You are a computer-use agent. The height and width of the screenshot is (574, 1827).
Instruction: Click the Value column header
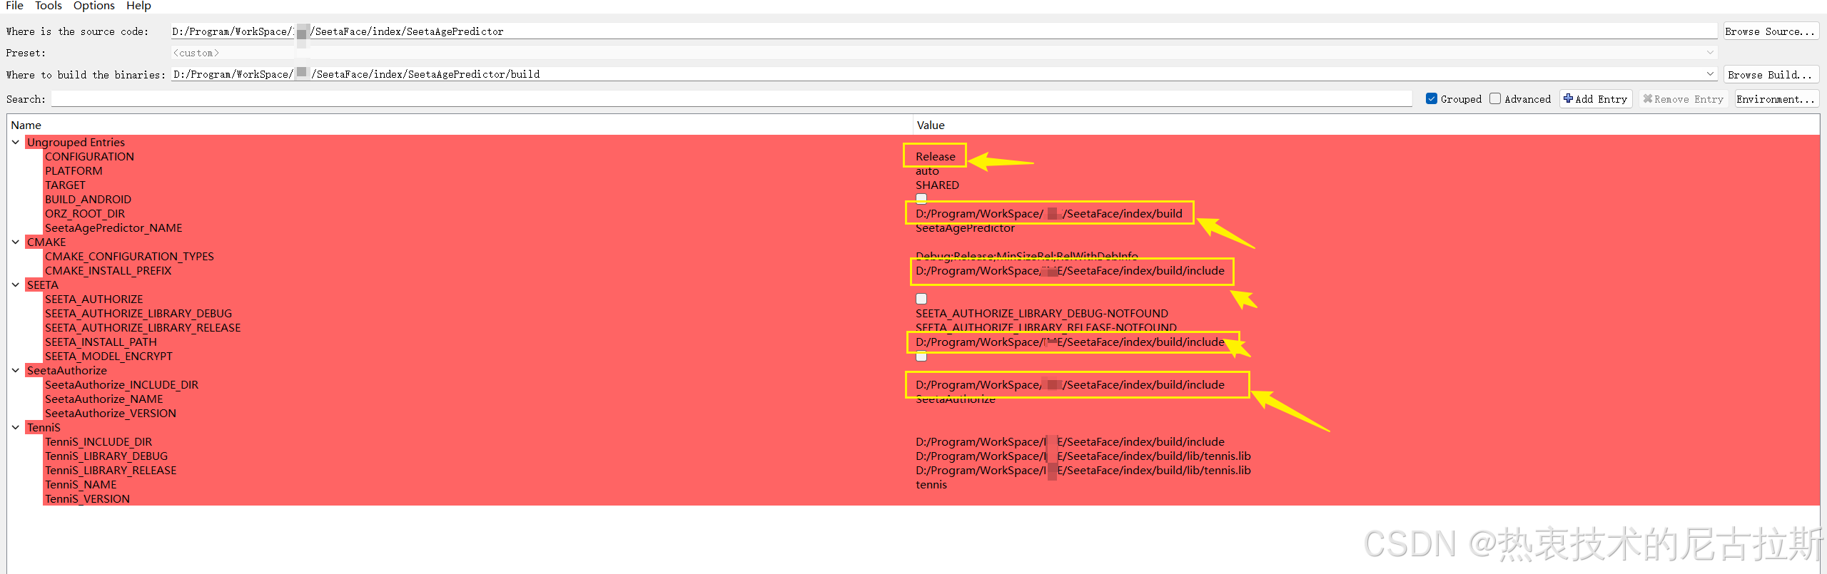[x=1366, y=125]
